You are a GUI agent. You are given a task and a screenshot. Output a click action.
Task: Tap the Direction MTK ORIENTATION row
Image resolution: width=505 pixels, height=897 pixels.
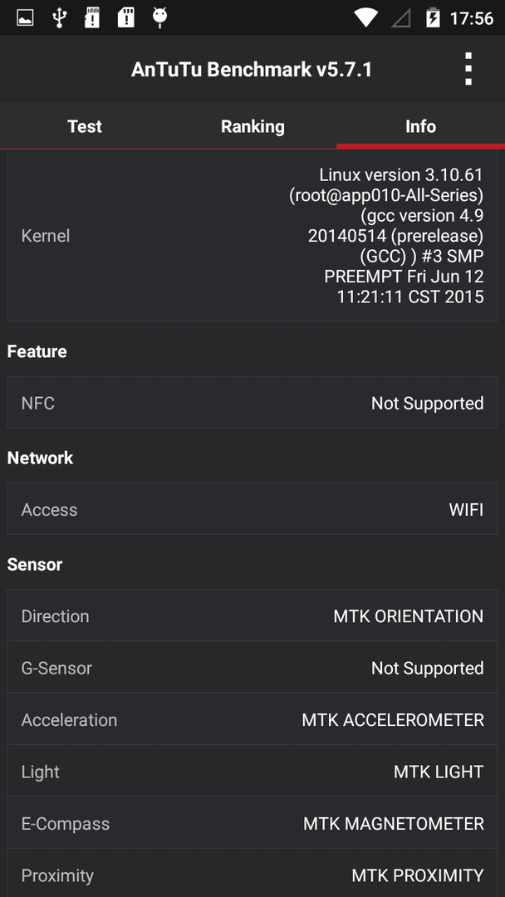click(x=252, y=616)
